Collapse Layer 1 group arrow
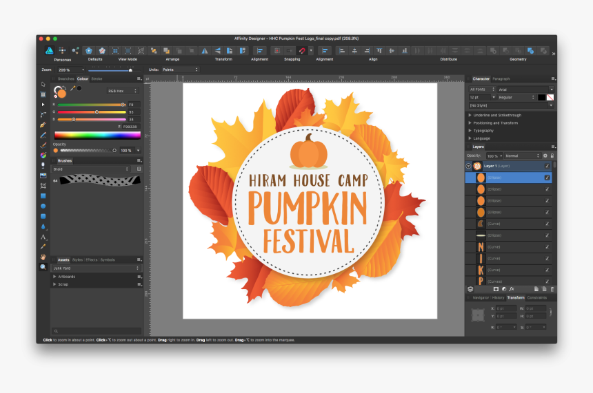This screenshot has width=593, height=393. click(x=468, y=166)
